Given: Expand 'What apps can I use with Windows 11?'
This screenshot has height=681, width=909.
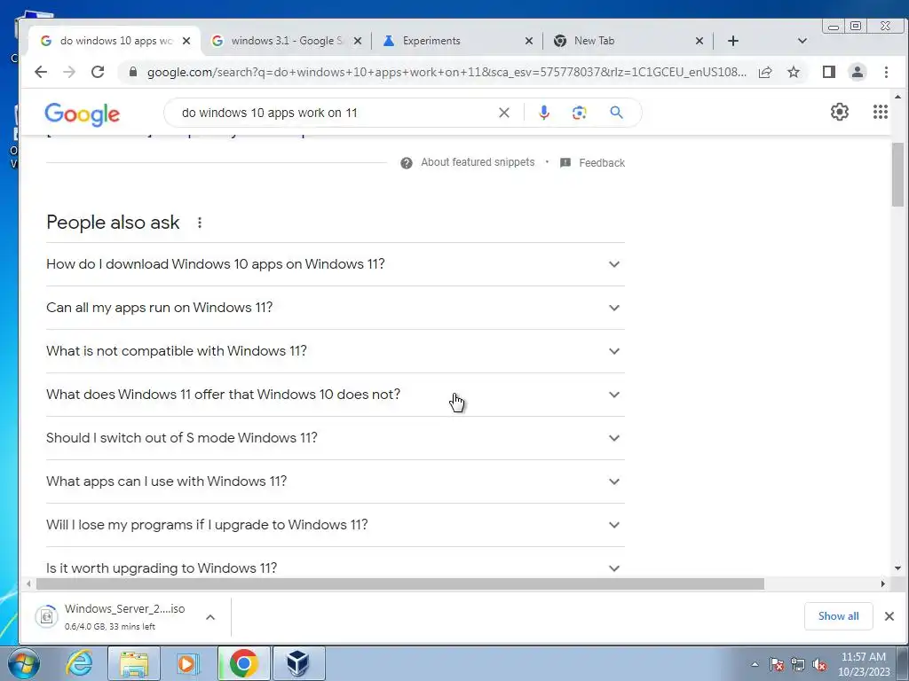Looking at the screenshot, I should click(x=335, y=481).
